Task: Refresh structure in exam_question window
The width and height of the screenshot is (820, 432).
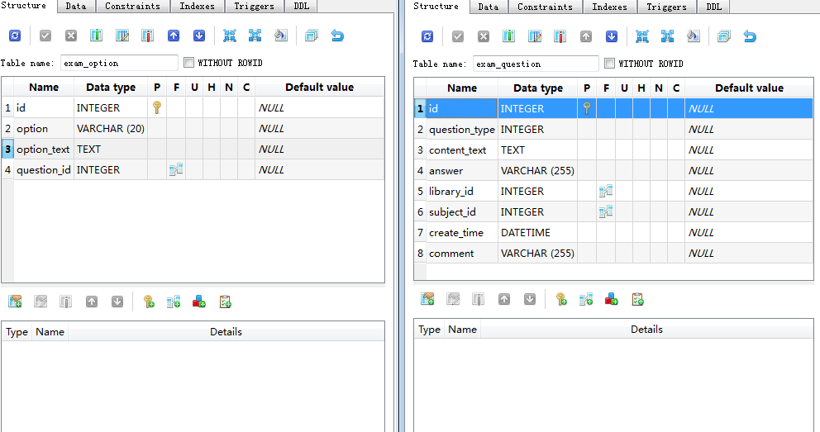Action: [x=428, y=36]
